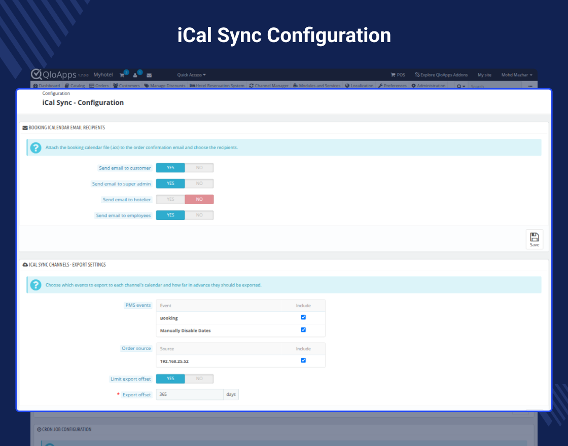The height and width of the screenshot is (446, 568).
Task: Click Explore QloApps Addons link
Action: [441, 75]
